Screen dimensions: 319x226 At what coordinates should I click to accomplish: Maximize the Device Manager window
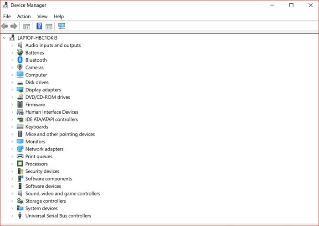[x=291, y=5]
